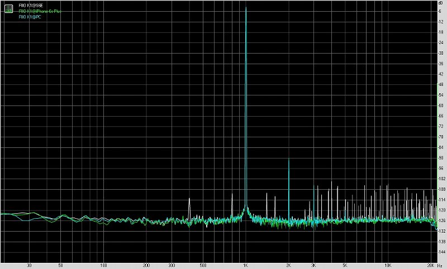This screenshot has height=269, width=447.
Task: Click the 20K label on frequency axis
Action: click(430, 265)
